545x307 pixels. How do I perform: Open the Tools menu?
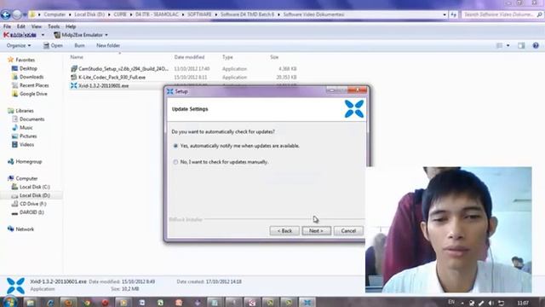(x=54, y=26)
